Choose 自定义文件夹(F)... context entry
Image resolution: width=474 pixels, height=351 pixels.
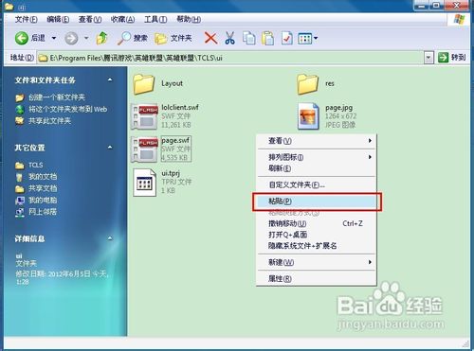(x=316, y=184)
